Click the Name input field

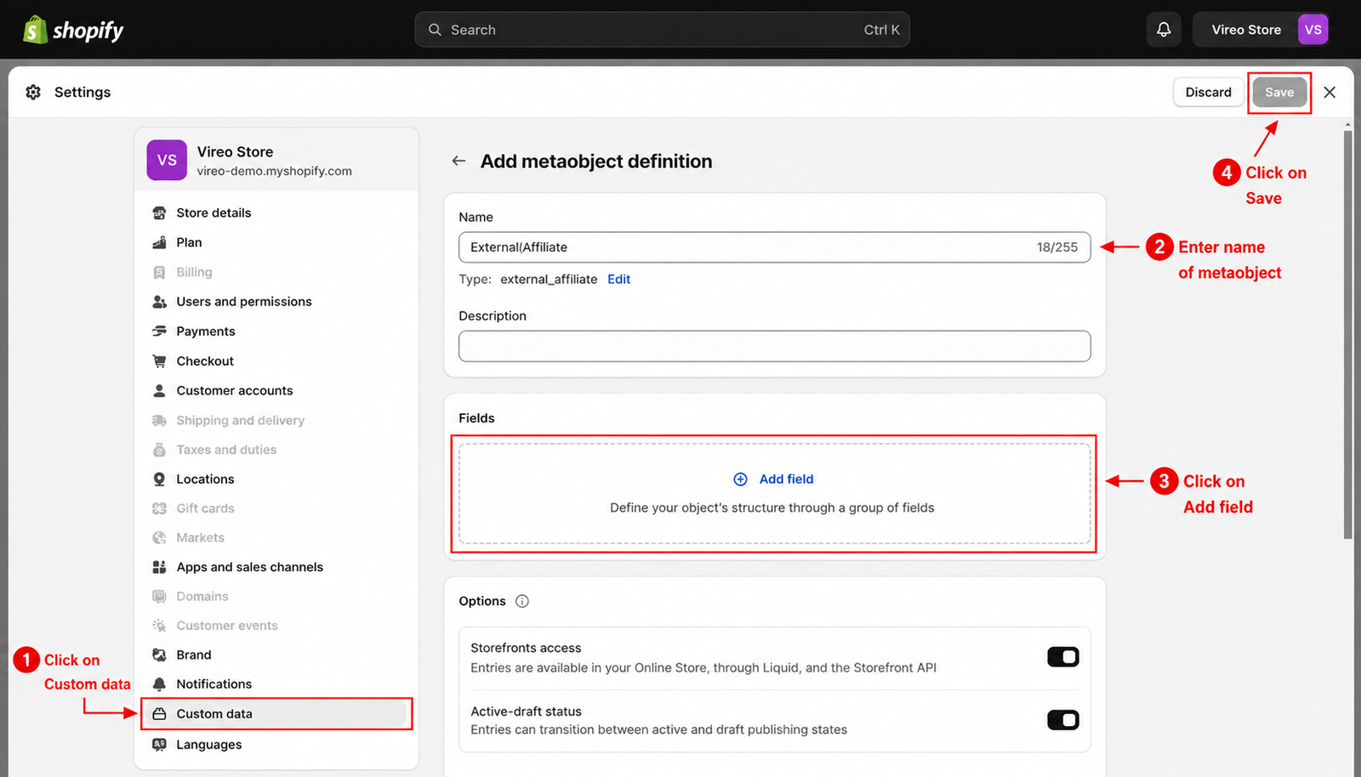tap(774, 247)
